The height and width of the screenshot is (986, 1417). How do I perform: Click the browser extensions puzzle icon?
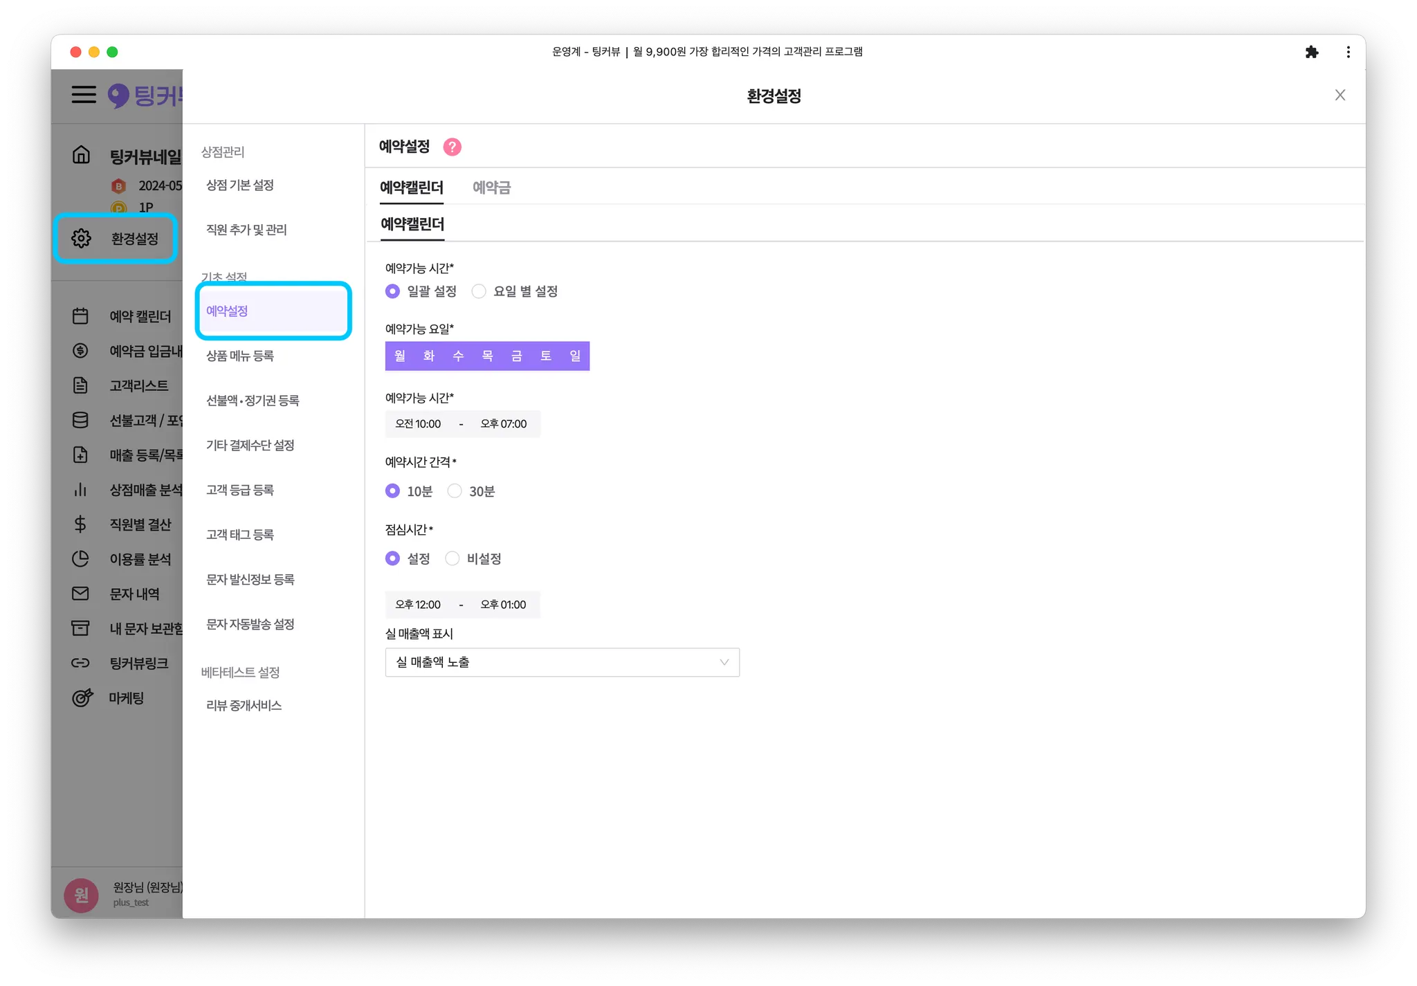(x=1311, y=52)
